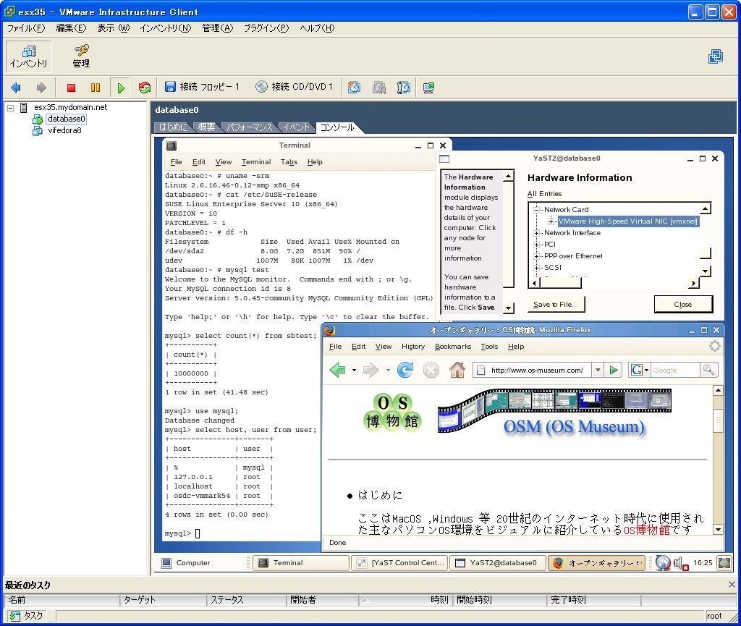Open the 編集(E) menu
Image resolution: width=741 pixels, height=626 pixels.
click(x=71, y=28)
